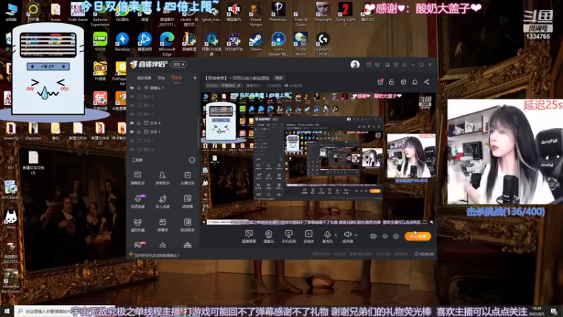Screen dimensions: 563x317
Task: Open the 多人连麦 tool in toolbox
Action: tap(163, 201)
